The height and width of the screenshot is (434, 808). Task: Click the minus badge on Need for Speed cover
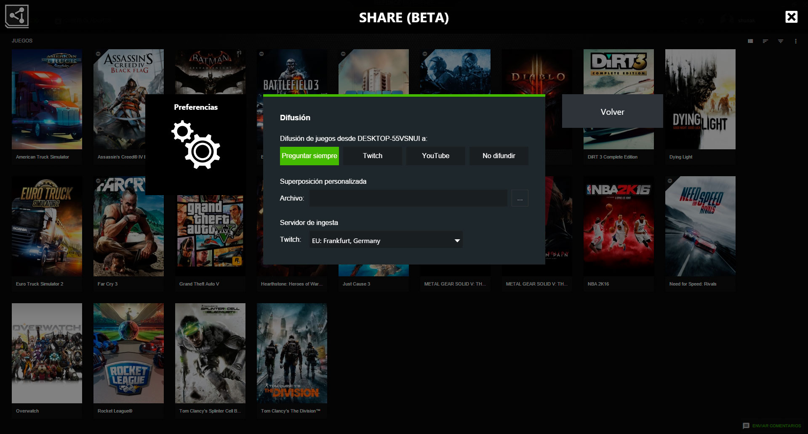[670, 181]
